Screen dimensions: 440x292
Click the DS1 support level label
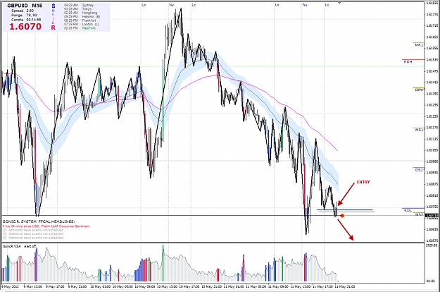coord(420,170)
